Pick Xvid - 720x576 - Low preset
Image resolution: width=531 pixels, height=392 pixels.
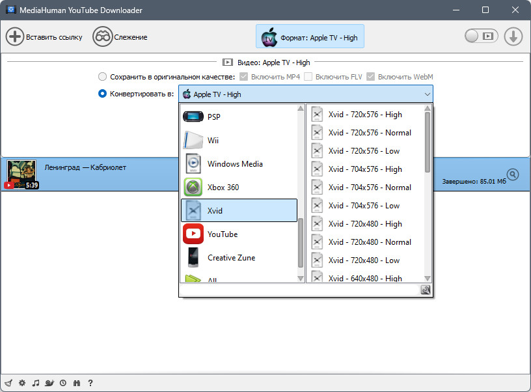[x=366, y=151]
